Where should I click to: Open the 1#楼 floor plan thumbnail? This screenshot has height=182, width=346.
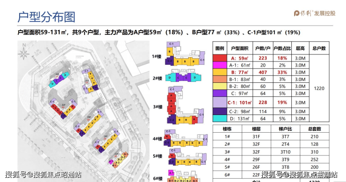185,54
